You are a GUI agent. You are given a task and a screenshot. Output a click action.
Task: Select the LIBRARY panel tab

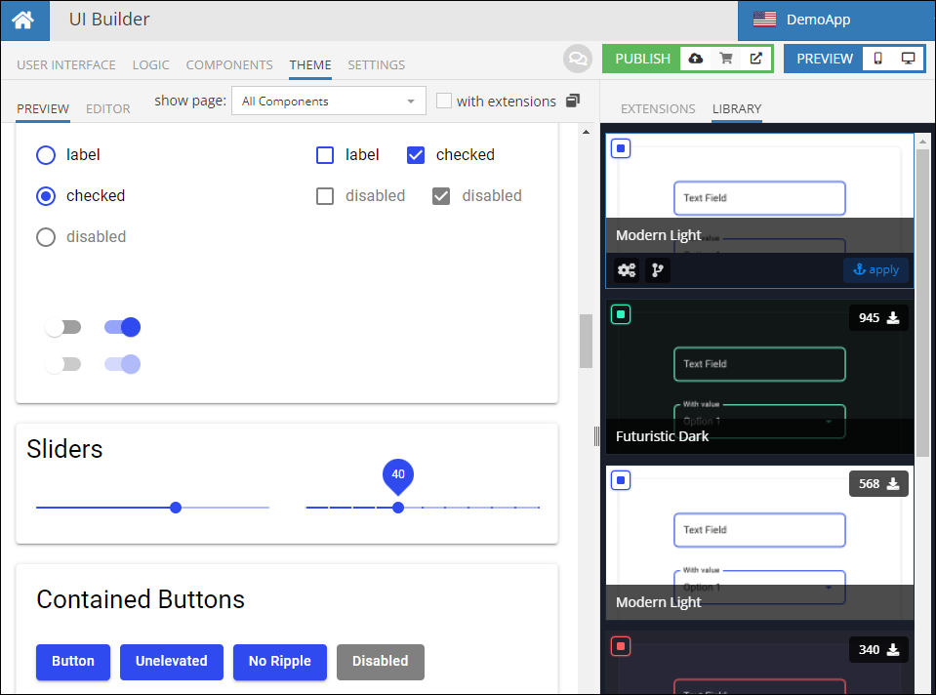pyautogui.click(x=737, y=108)
